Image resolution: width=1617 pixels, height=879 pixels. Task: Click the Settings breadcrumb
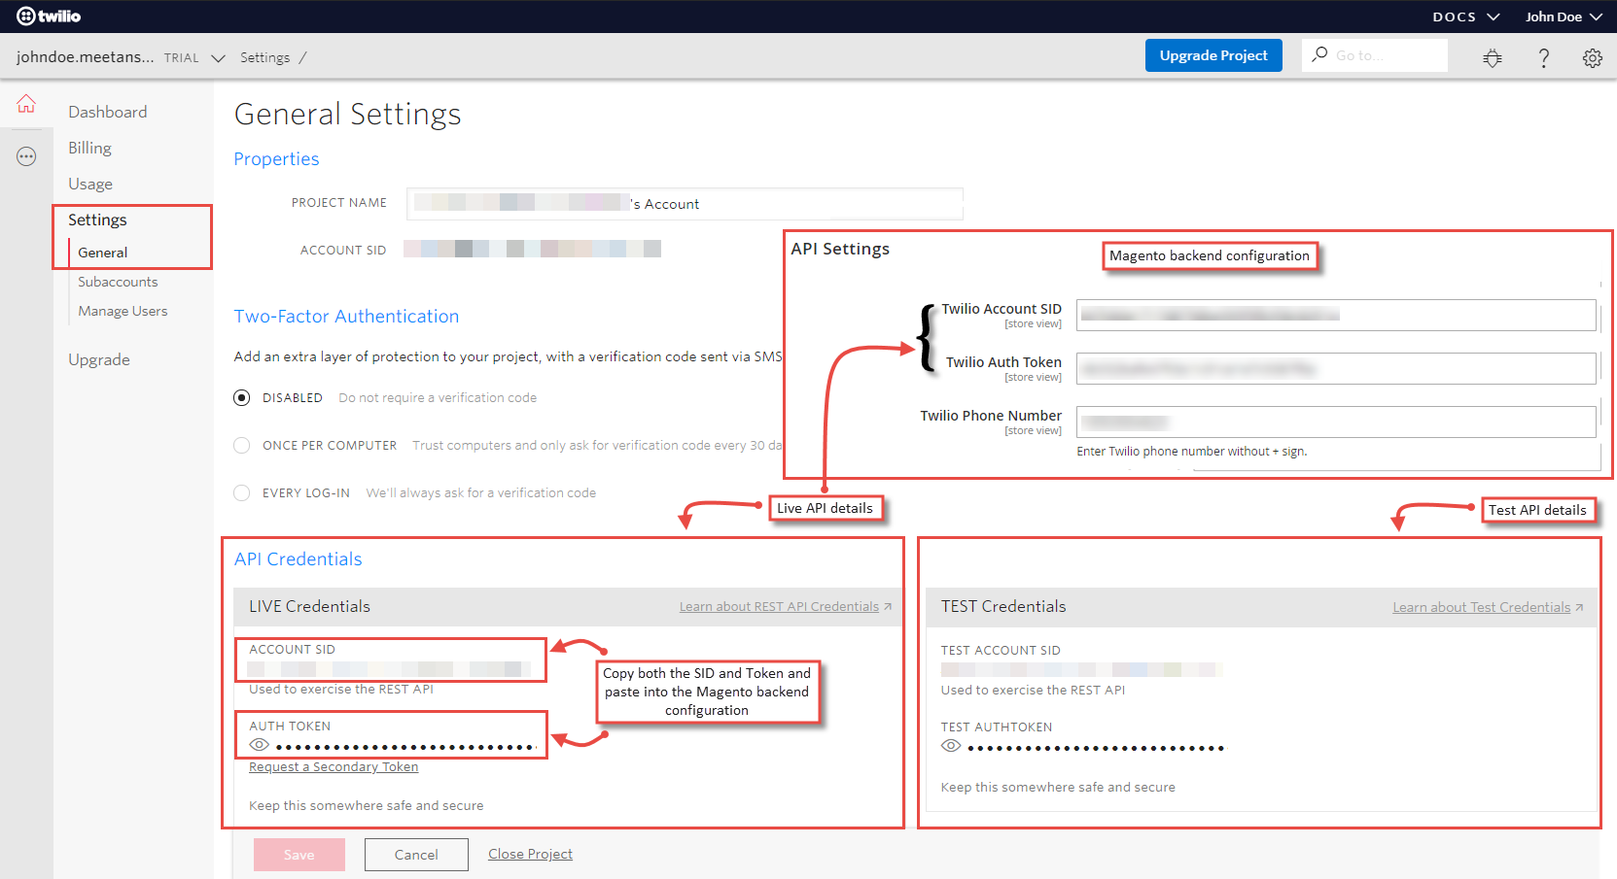(264, 57)
